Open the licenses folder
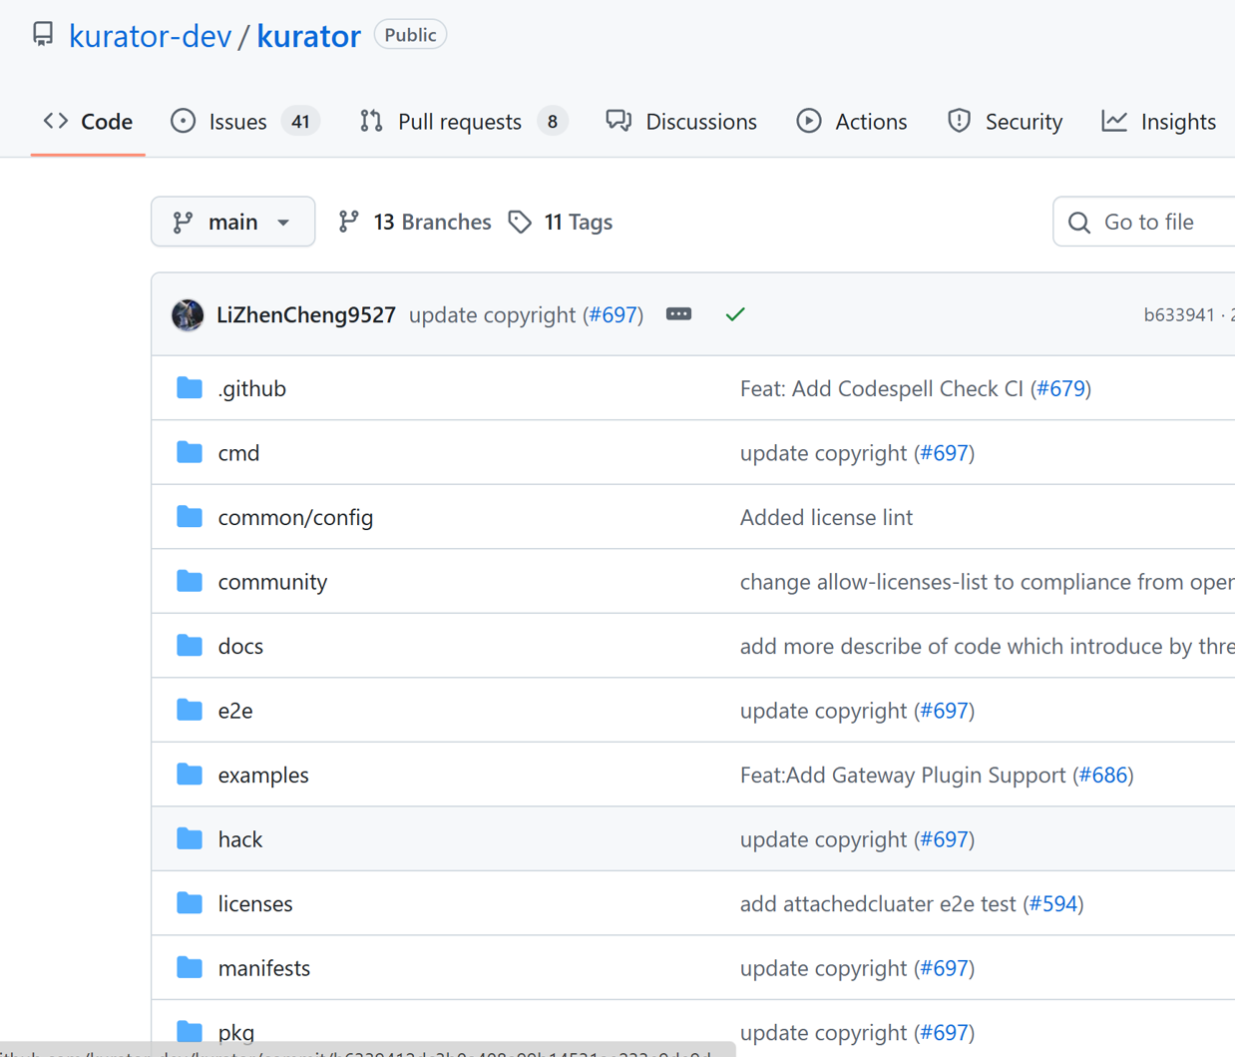 [255, 903]
